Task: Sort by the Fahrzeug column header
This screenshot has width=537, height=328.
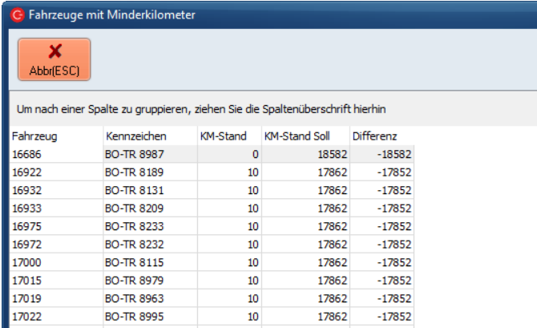Action: (x=55, y=136)
